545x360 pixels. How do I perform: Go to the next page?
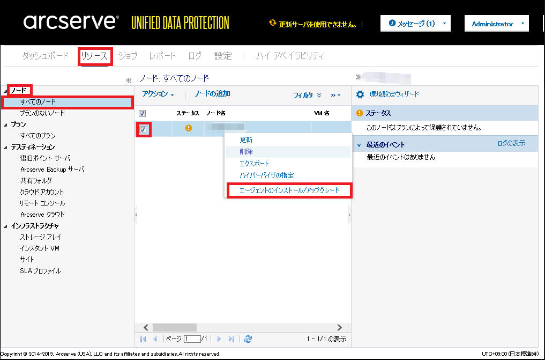(219, 339)
